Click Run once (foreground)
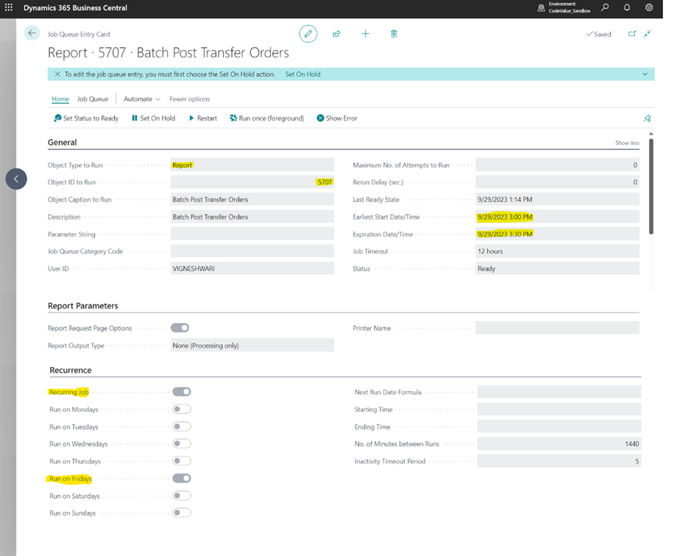The height and width of the screenshot is (556, 691). (266, 118)
